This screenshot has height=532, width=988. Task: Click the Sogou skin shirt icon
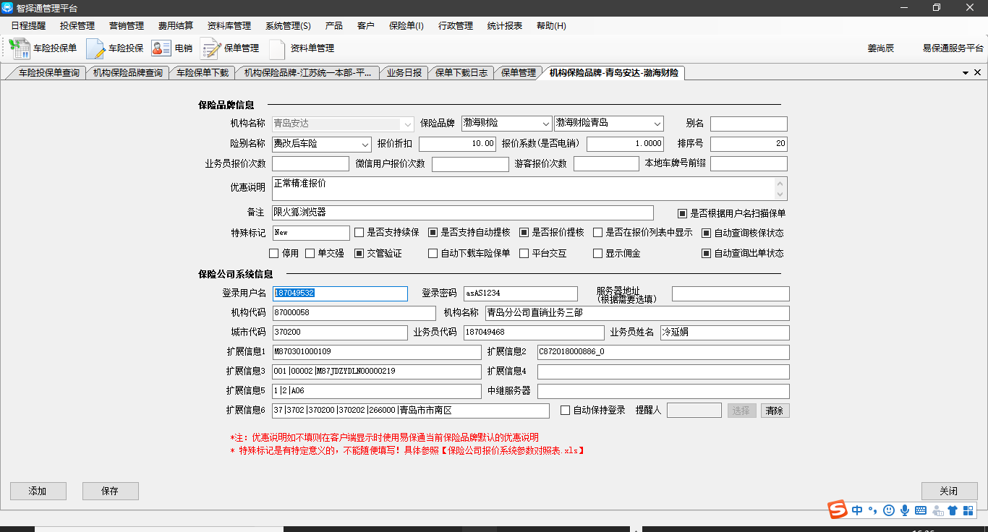pos(953,510)
